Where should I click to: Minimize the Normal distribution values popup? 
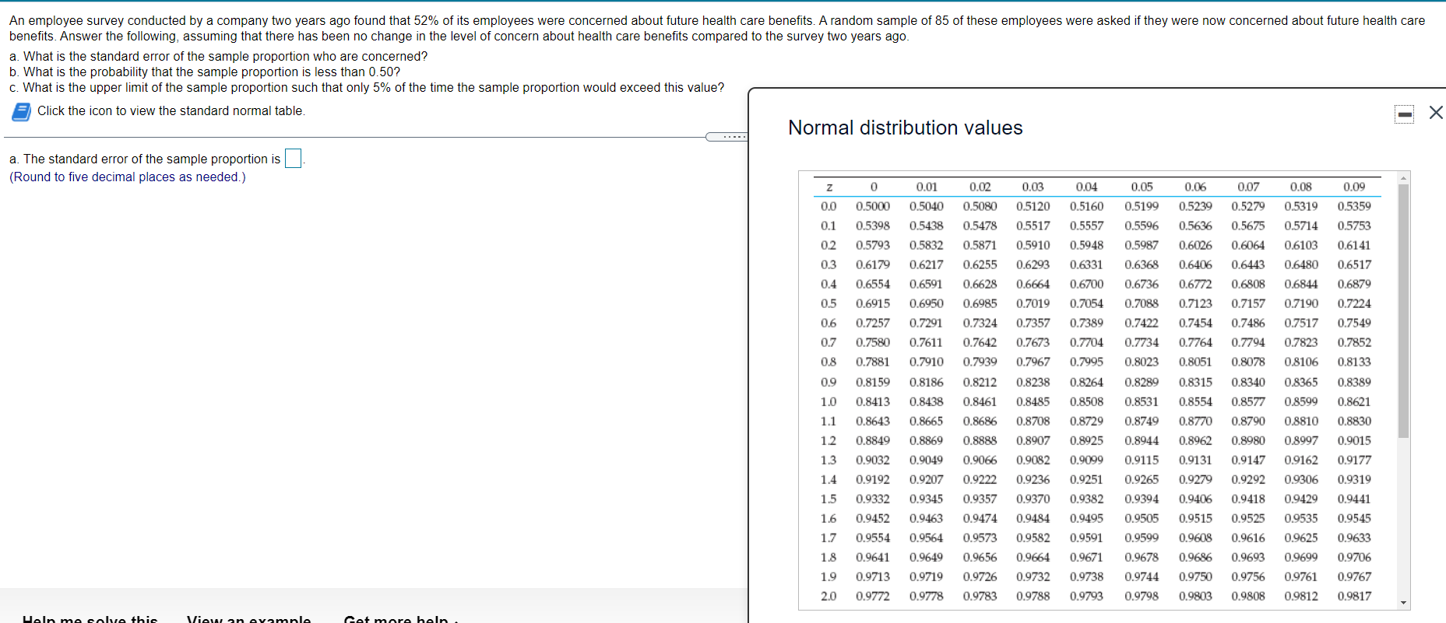pos(1405,114)
